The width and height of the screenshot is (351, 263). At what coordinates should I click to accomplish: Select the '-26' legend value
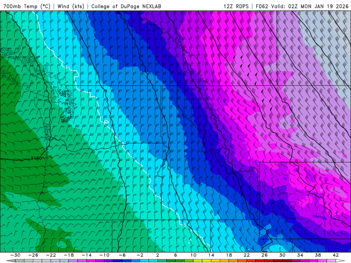(x=33, y=255)
